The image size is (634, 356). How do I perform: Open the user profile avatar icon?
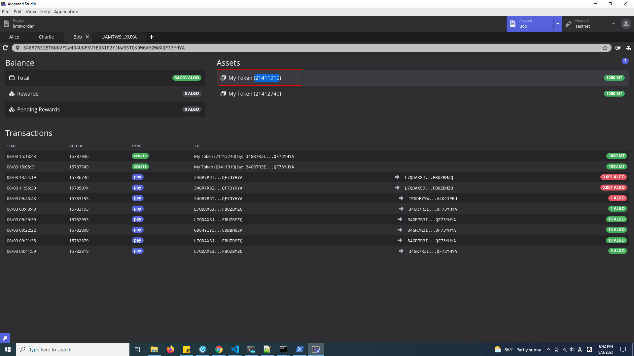[626, 24]
